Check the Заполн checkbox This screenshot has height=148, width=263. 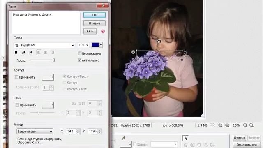click(135, 144)
